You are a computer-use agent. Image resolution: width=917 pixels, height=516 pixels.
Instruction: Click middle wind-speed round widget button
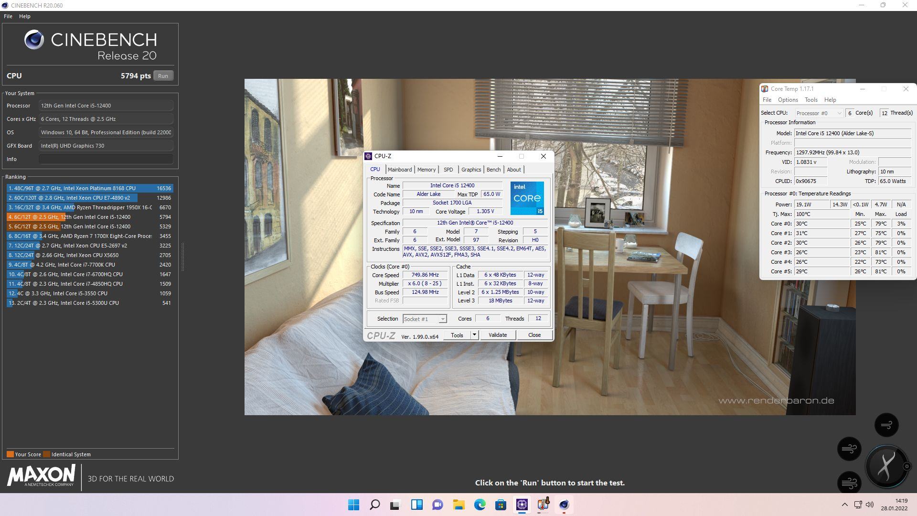pyautogui.click(x=849, y=449)
